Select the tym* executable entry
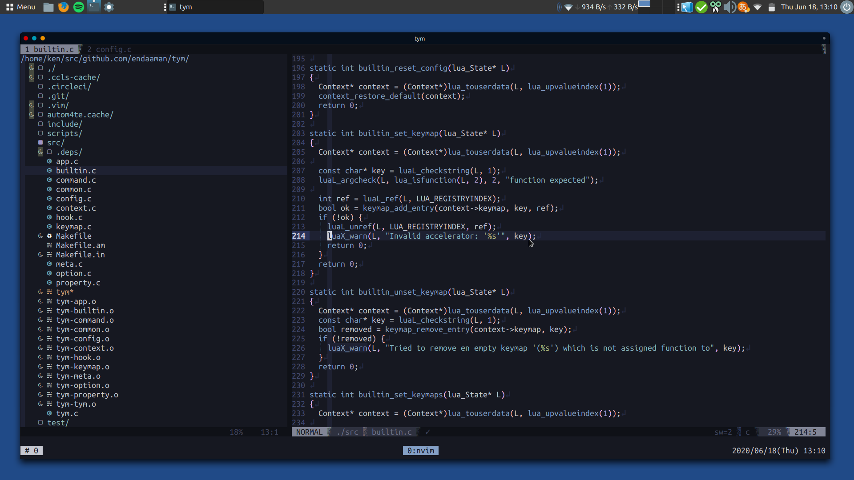854x480 pixels. 64,292
